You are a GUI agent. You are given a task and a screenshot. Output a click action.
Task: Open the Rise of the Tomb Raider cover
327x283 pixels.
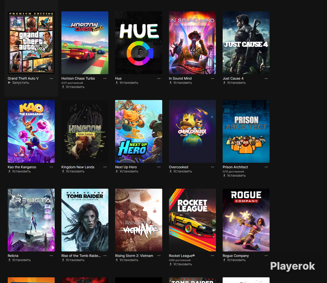pos(85,220)
